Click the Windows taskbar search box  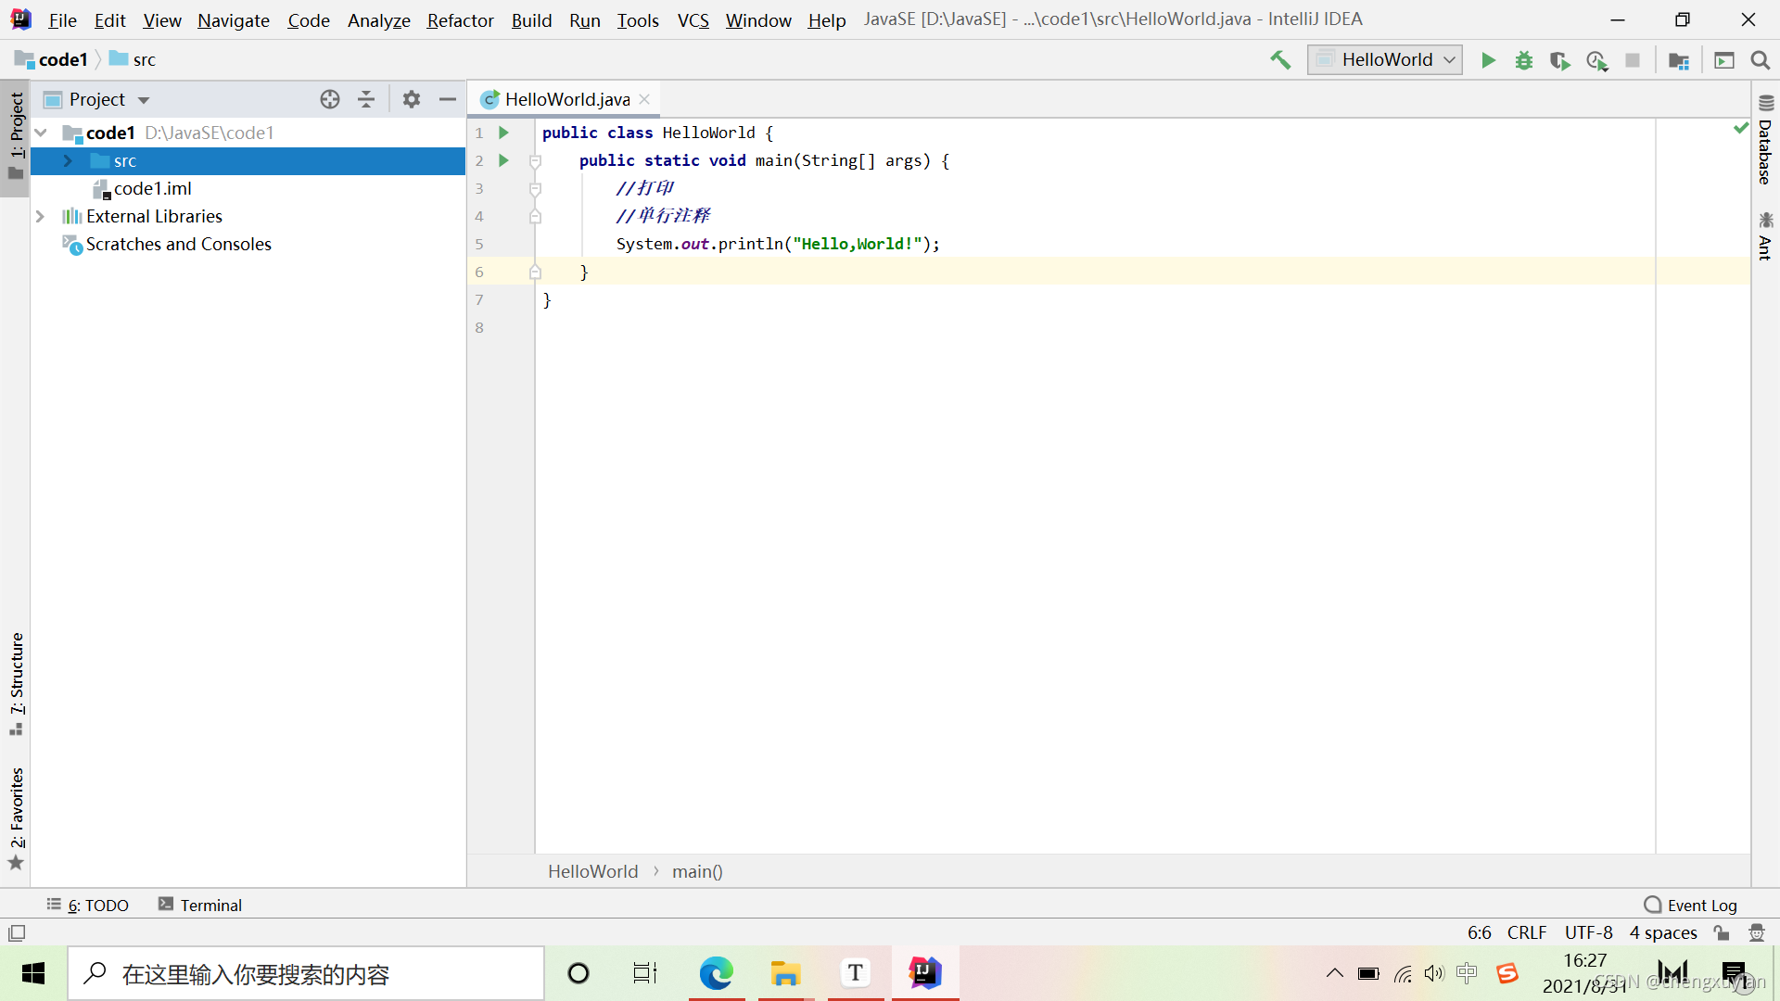coord(306,973)
